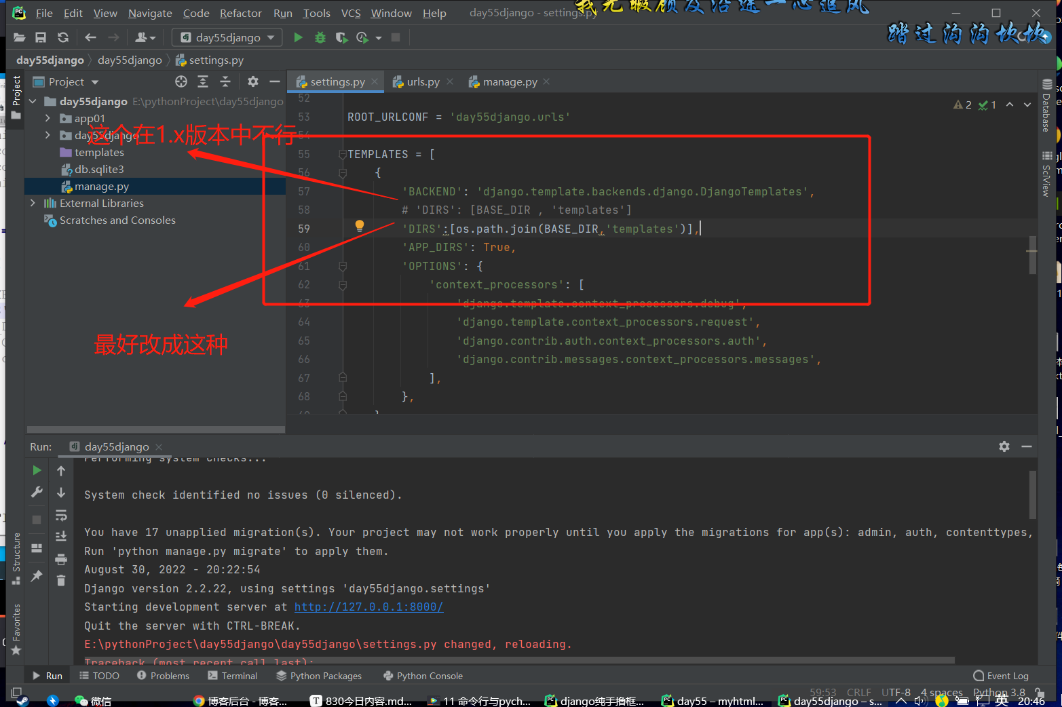The image size is (1062, 707).
Task: Jump to the next highlighted error
Action: coord(1027,104)
